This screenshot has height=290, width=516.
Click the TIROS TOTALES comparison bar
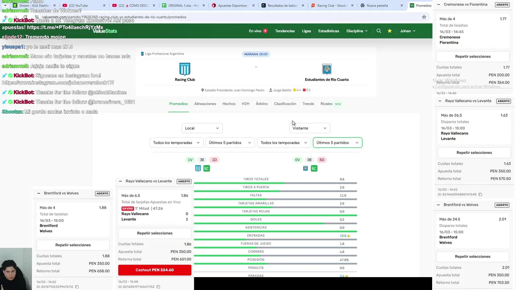pos(275,183)
